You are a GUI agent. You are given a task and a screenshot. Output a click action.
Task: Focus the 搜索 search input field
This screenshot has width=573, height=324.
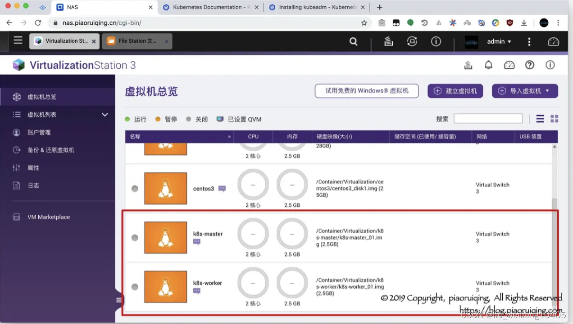[x=488, y=119]
